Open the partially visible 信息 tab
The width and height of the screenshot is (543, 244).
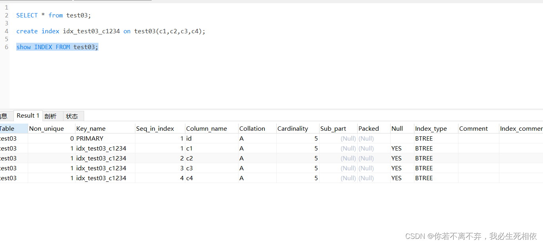point(4,116)
